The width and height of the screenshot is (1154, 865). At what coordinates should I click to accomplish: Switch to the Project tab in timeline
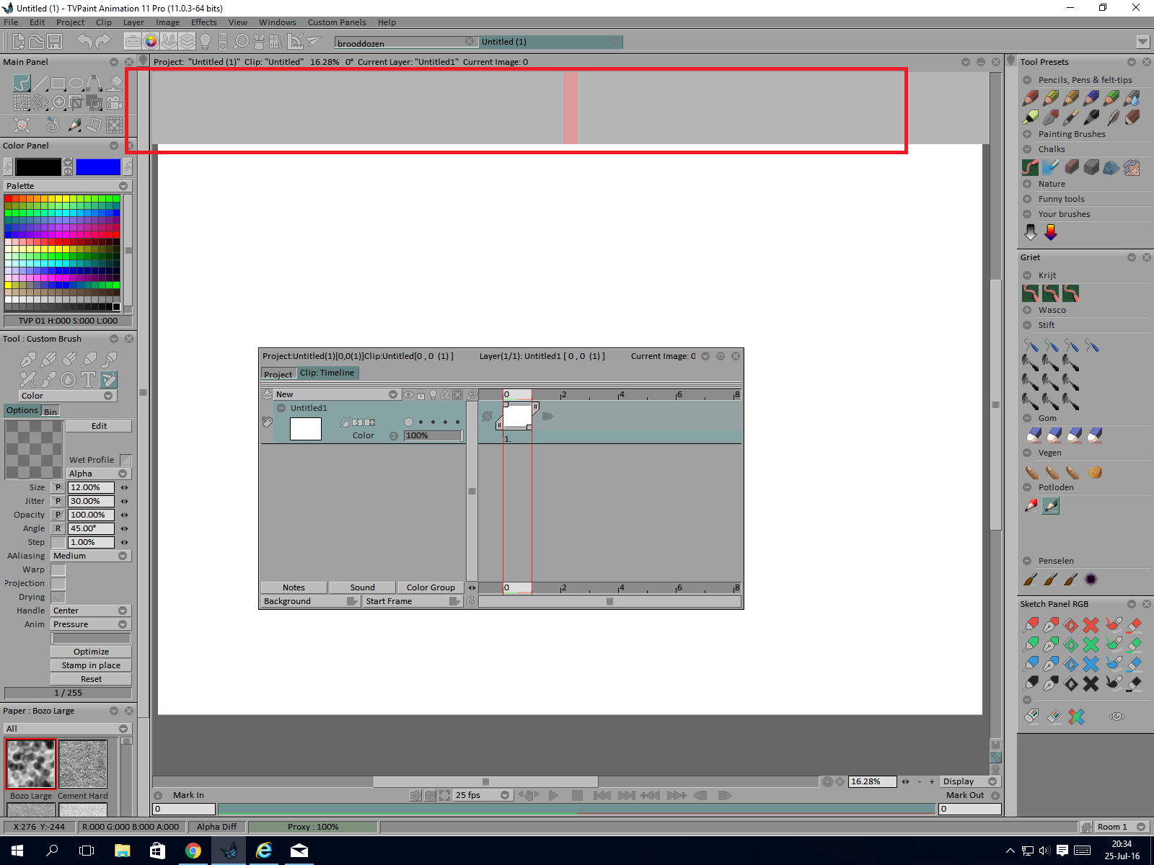pyautogui.click(x=278, y=374)
